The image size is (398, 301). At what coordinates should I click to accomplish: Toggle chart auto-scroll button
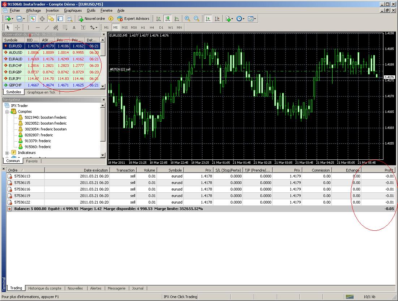tap(208, 18)
